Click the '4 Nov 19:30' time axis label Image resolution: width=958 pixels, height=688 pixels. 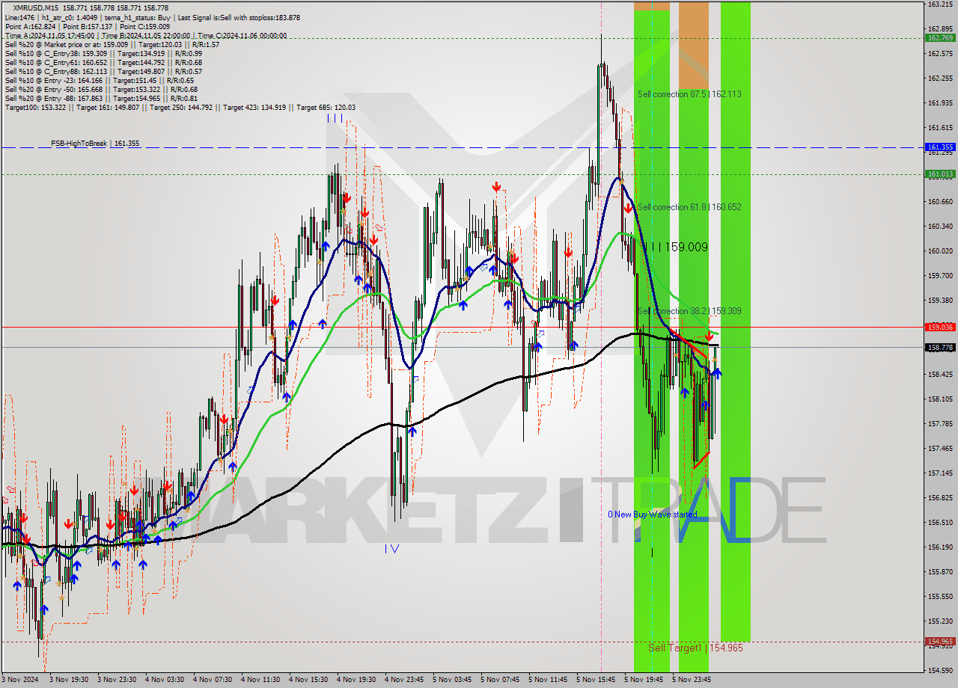pos(356,680)
